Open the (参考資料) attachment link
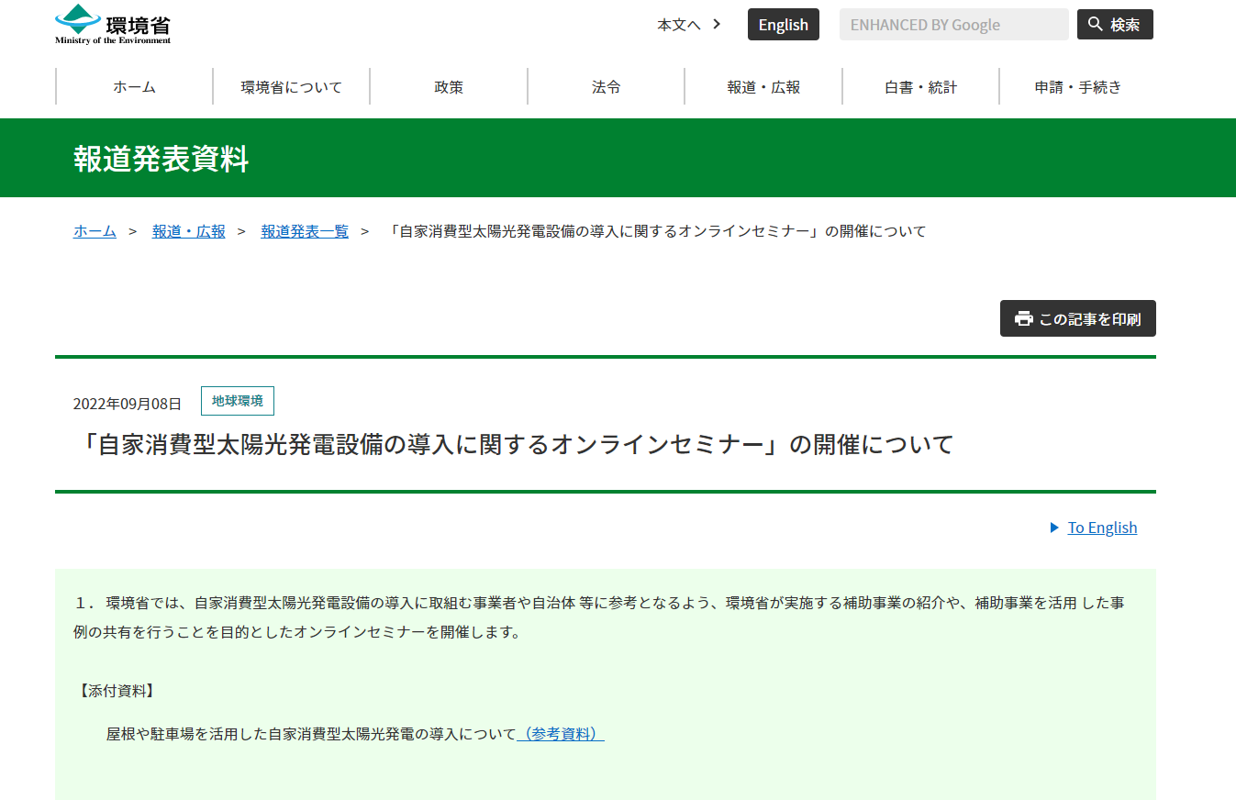 click(x=561, y=734)
